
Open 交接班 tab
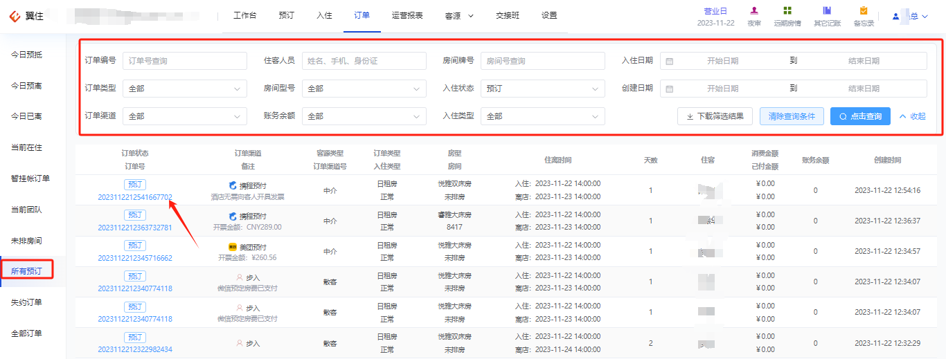click(508, 15)
